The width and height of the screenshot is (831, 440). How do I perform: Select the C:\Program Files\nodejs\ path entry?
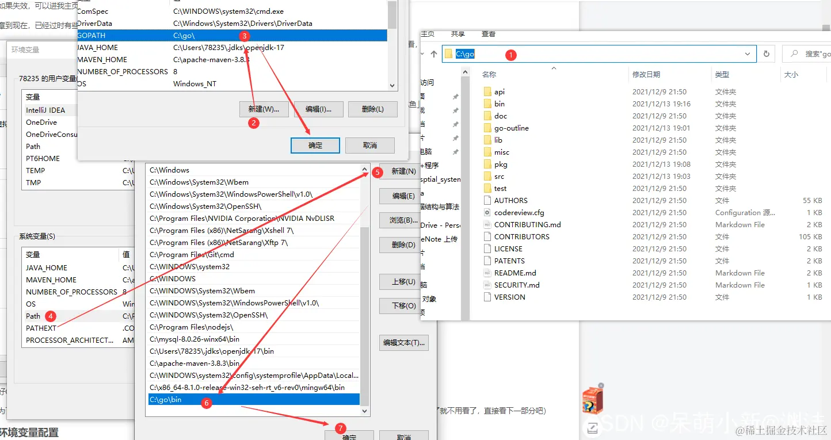click(x=254, y=327)
